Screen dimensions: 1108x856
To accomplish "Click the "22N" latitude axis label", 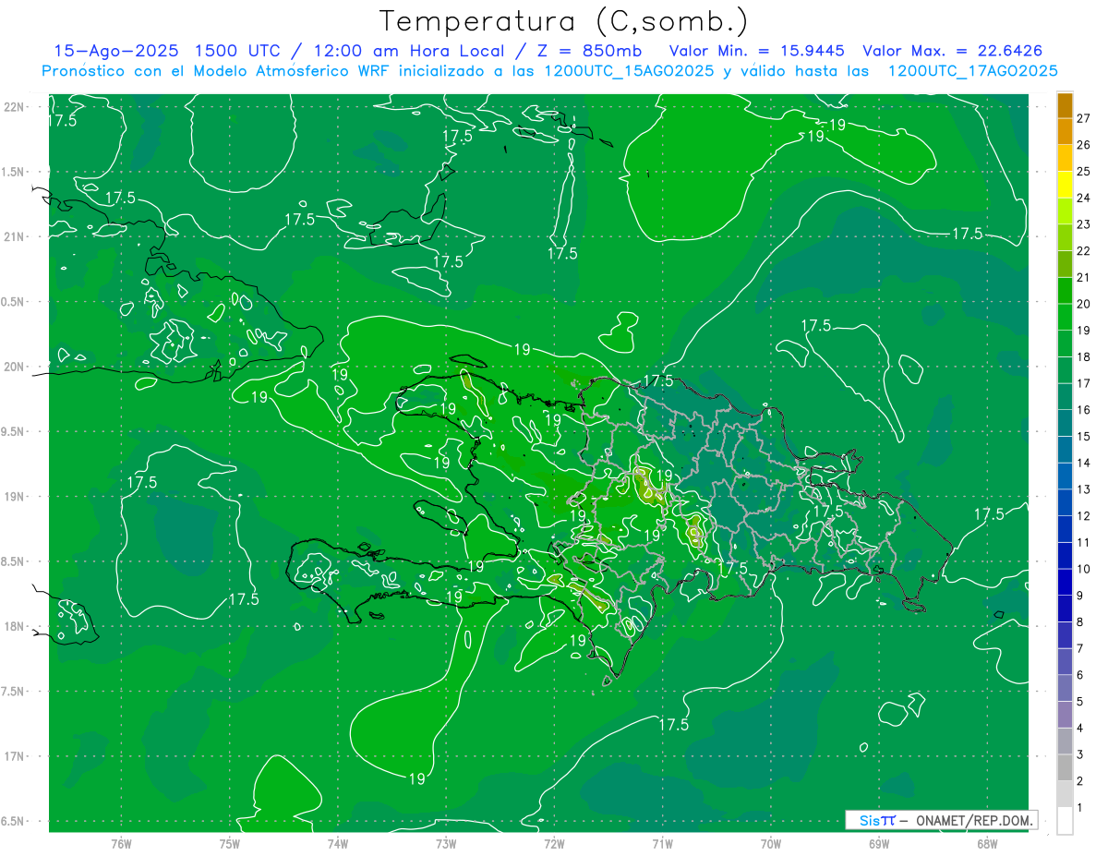I will point(16,107).
